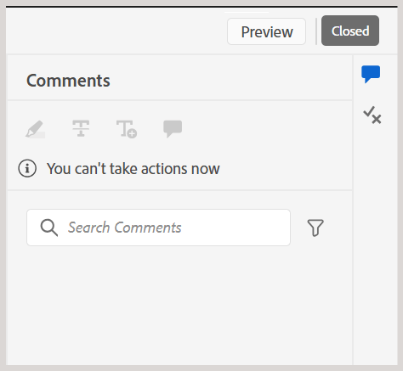This screenshot has width=403, height=371.
Task: Click the Closed status button
Action: pos(350,31)
